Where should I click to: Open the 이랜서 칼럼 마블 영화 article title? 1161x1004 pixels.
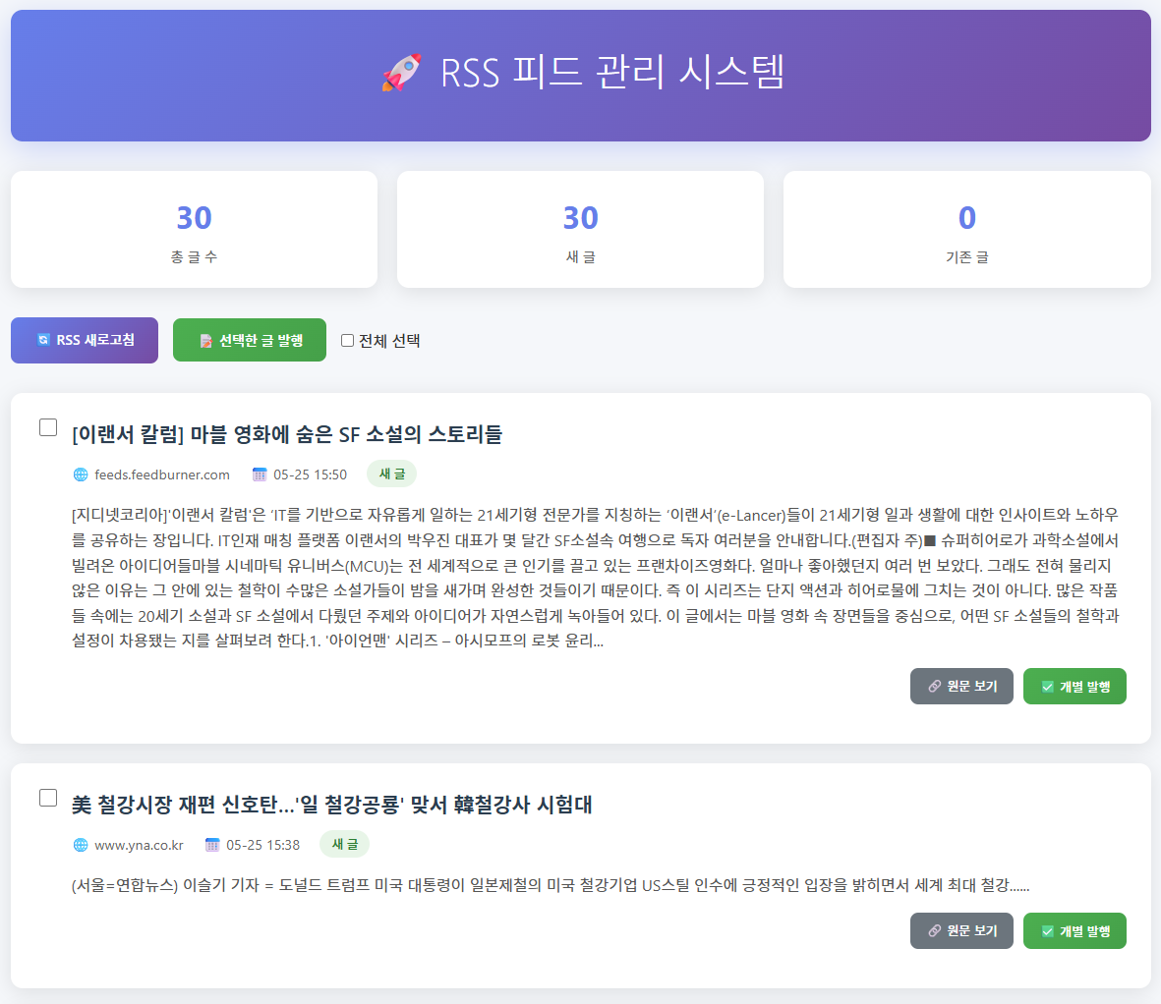point(287,434)
